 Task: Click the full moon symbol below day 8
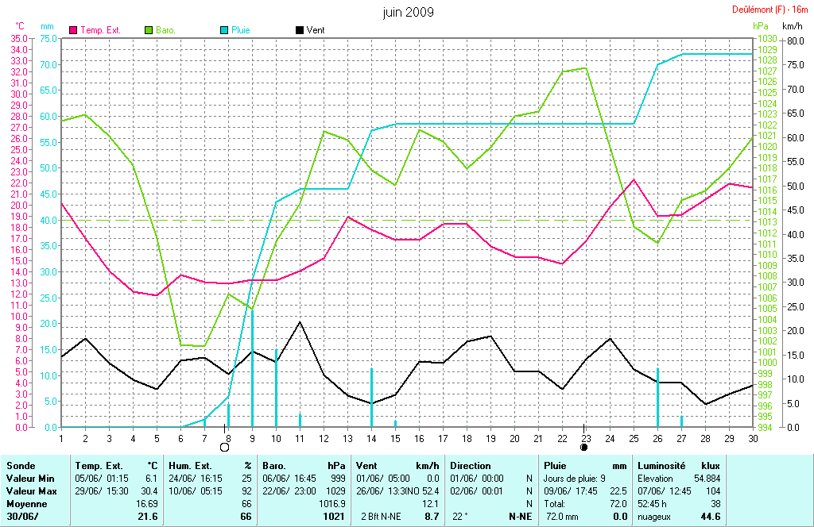coord(224,447)
